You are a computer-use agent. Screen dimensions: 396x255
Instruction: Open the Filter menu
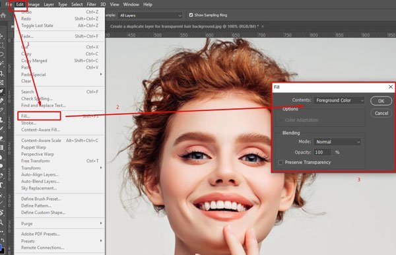[92, 5]
